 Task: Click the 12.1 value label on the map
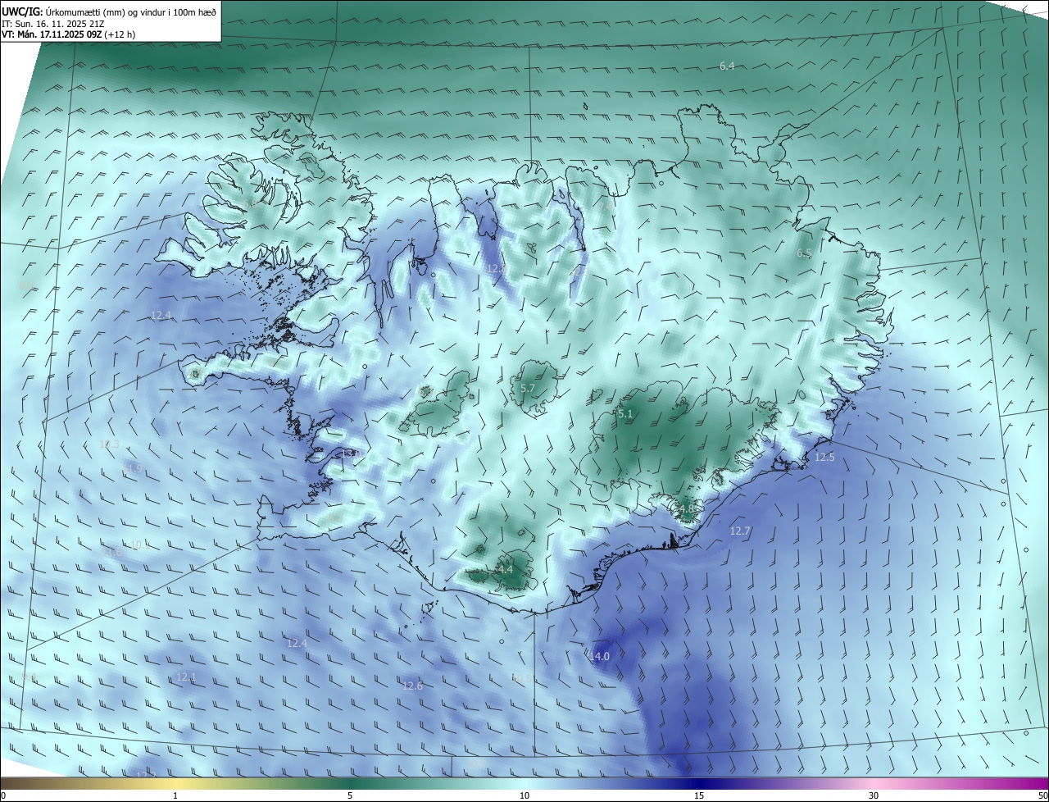coord(186,677)
